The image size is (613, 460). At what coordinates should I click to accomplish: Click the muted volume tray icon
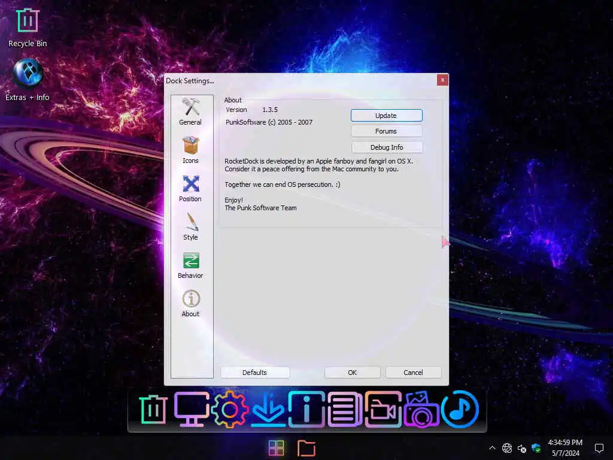coord(522,448)
